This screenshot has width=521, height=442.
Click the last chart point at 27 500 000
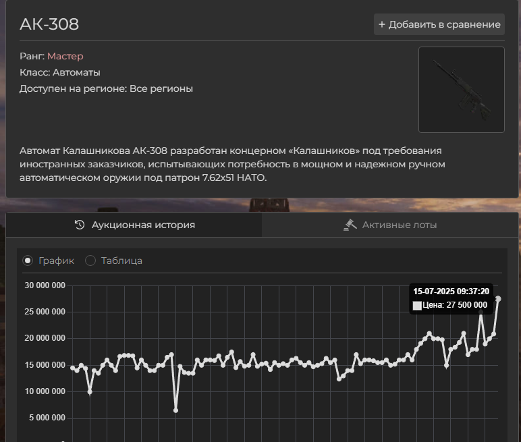498,298
